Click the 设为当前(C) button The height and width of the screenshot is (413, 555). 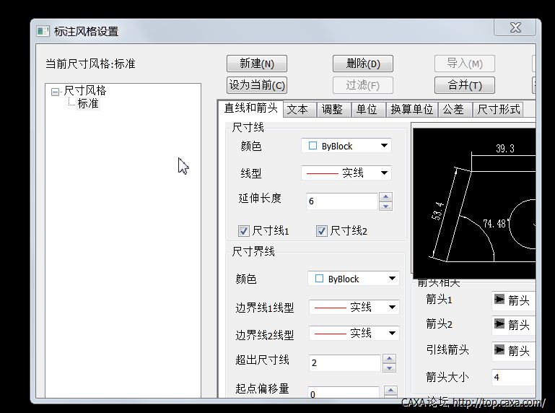[x=257, y=85]
